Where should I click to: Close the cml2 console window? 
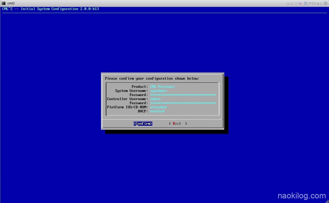(x=326, y=3)
